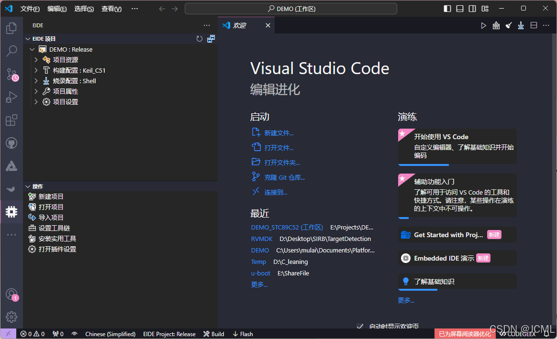Screen dimensions: 557x339
Task: Show errors and warnings in status bar
Action: (x=33, y=334)
